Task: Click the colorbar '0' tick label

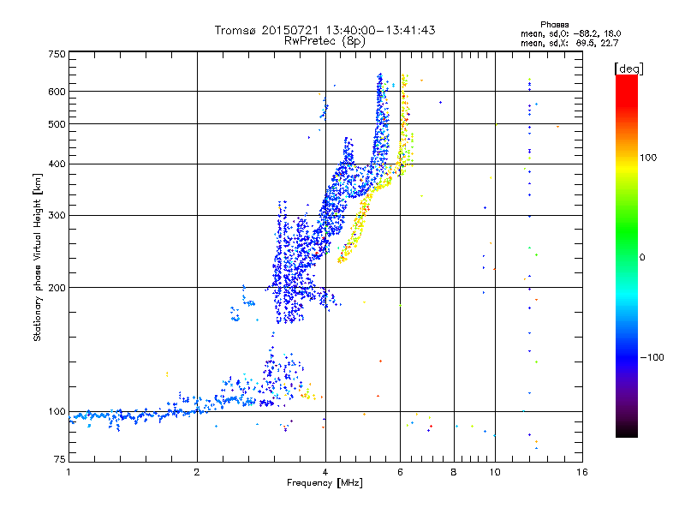Action: 642,258
